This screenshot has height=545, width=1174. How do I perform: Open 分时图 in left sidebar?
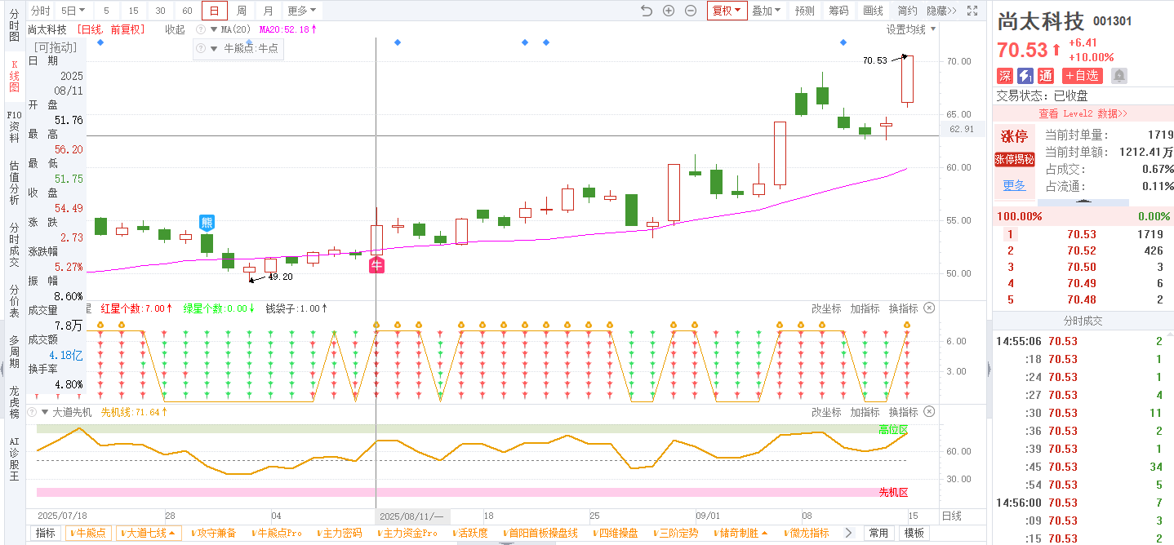[x=14, y=24]
